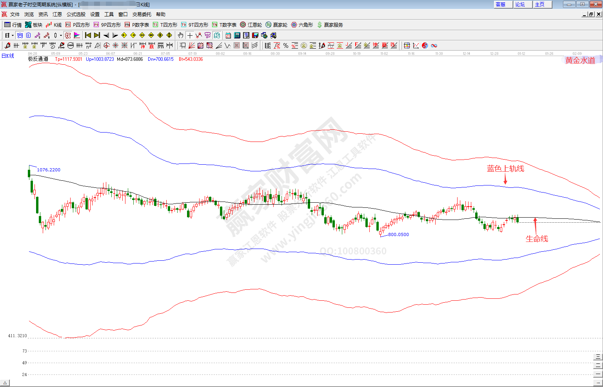This screenshot has height=387, width=603.
Task: Click the calendar icon showing 21
Action: (228, 35)
